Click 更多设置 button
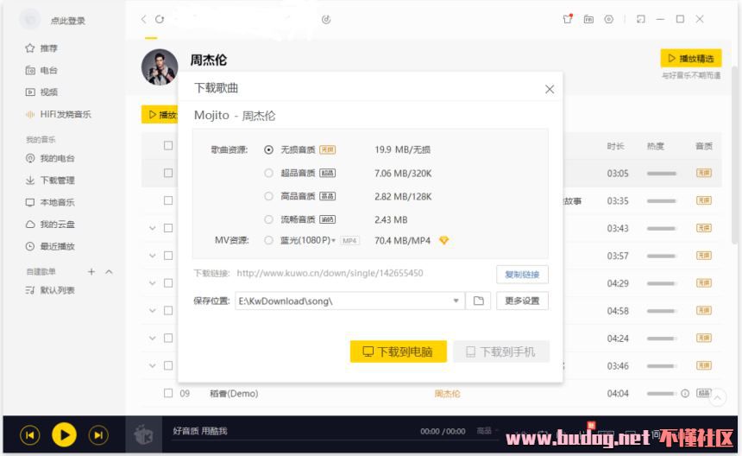The height and width of the screenshot is (456, 742). point(522,301)
